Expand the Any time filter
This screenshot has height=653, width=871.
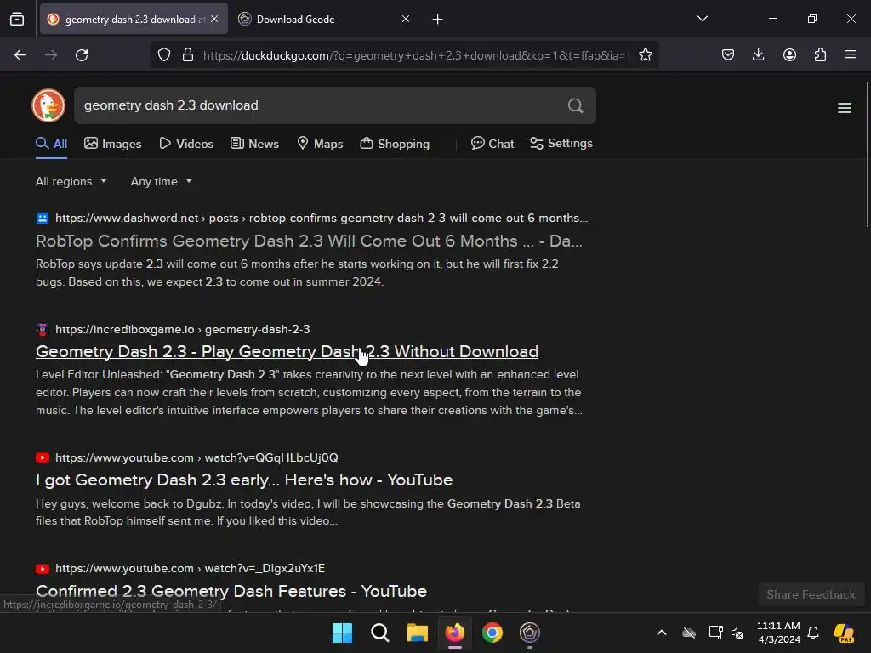click(x=161, y=182)
